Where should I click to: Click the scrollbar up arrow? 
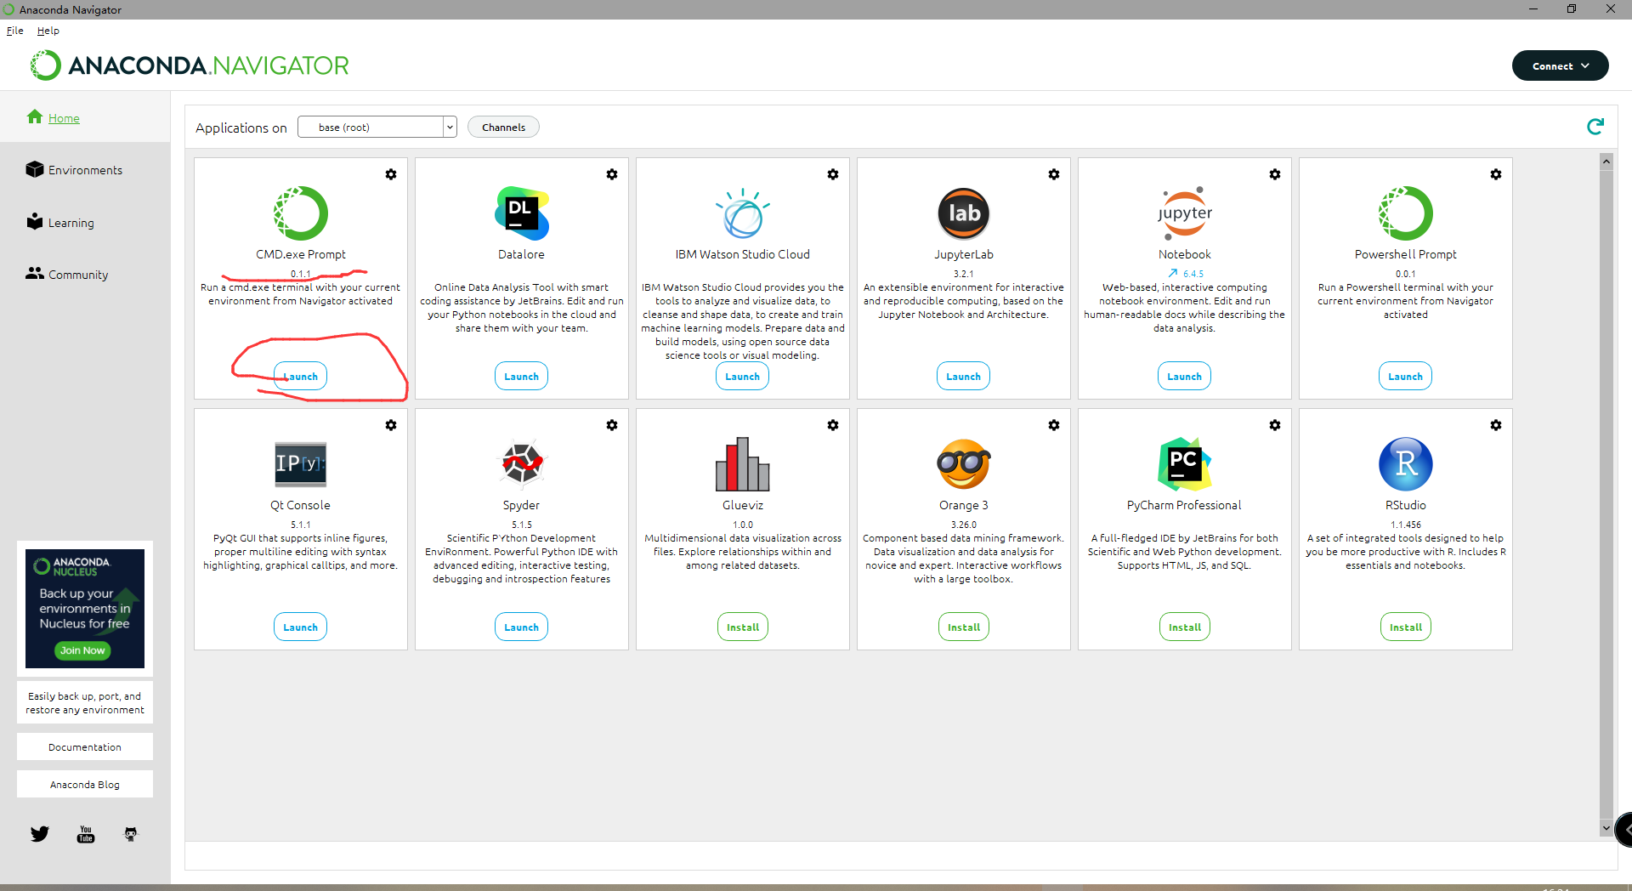pos(1606,161)
